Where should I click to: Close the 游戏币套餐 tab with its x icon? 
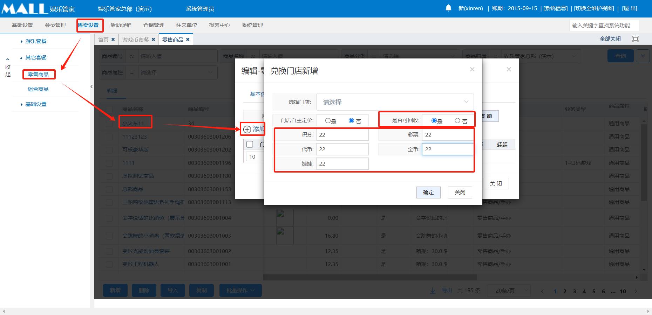(x=153, y=40)
